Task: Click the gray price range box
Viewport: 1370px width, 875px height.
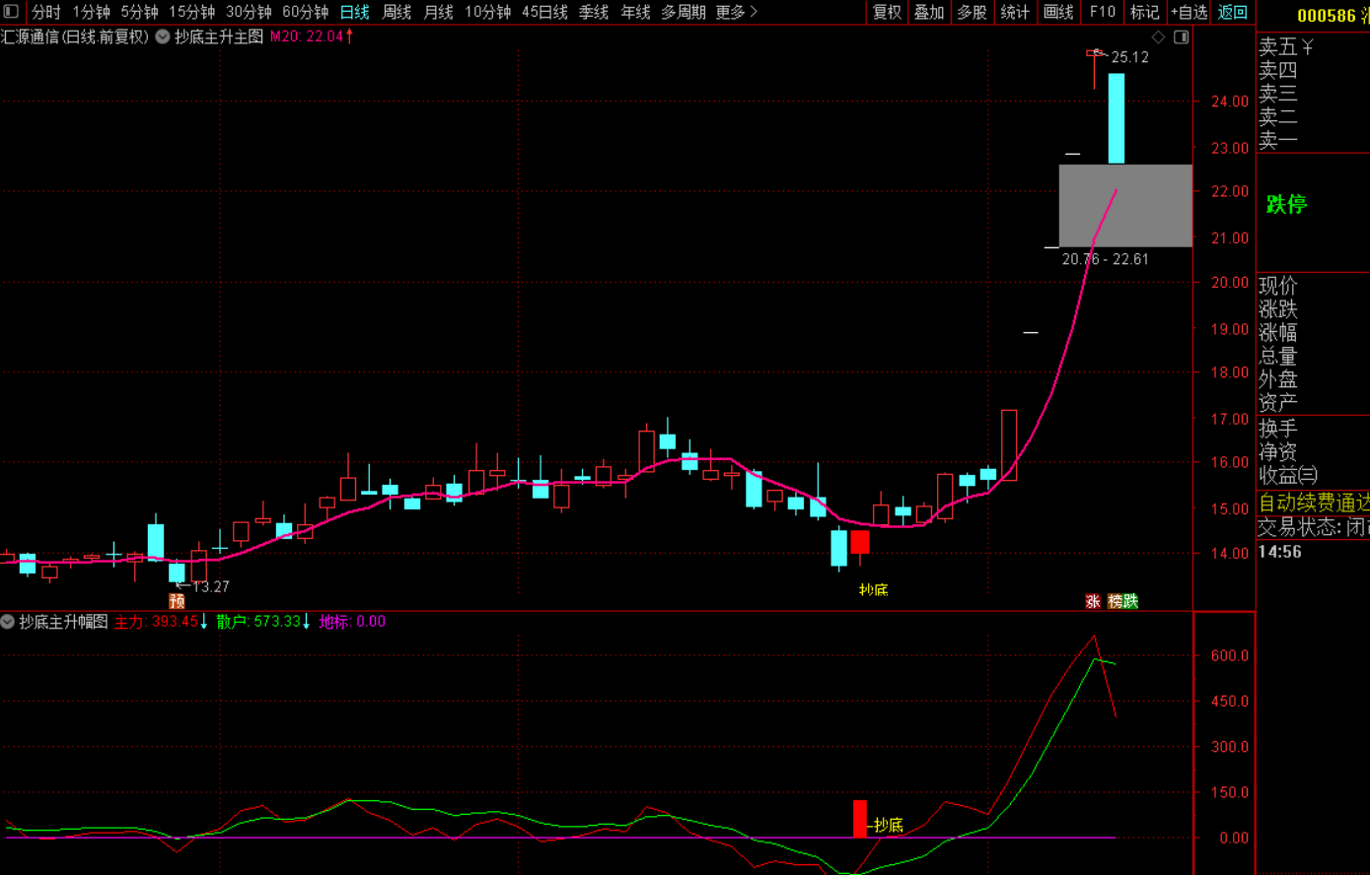Action: click(1125, 205)
